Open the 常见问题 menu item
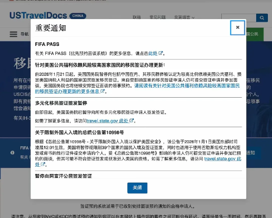 [x=157, y=17]
